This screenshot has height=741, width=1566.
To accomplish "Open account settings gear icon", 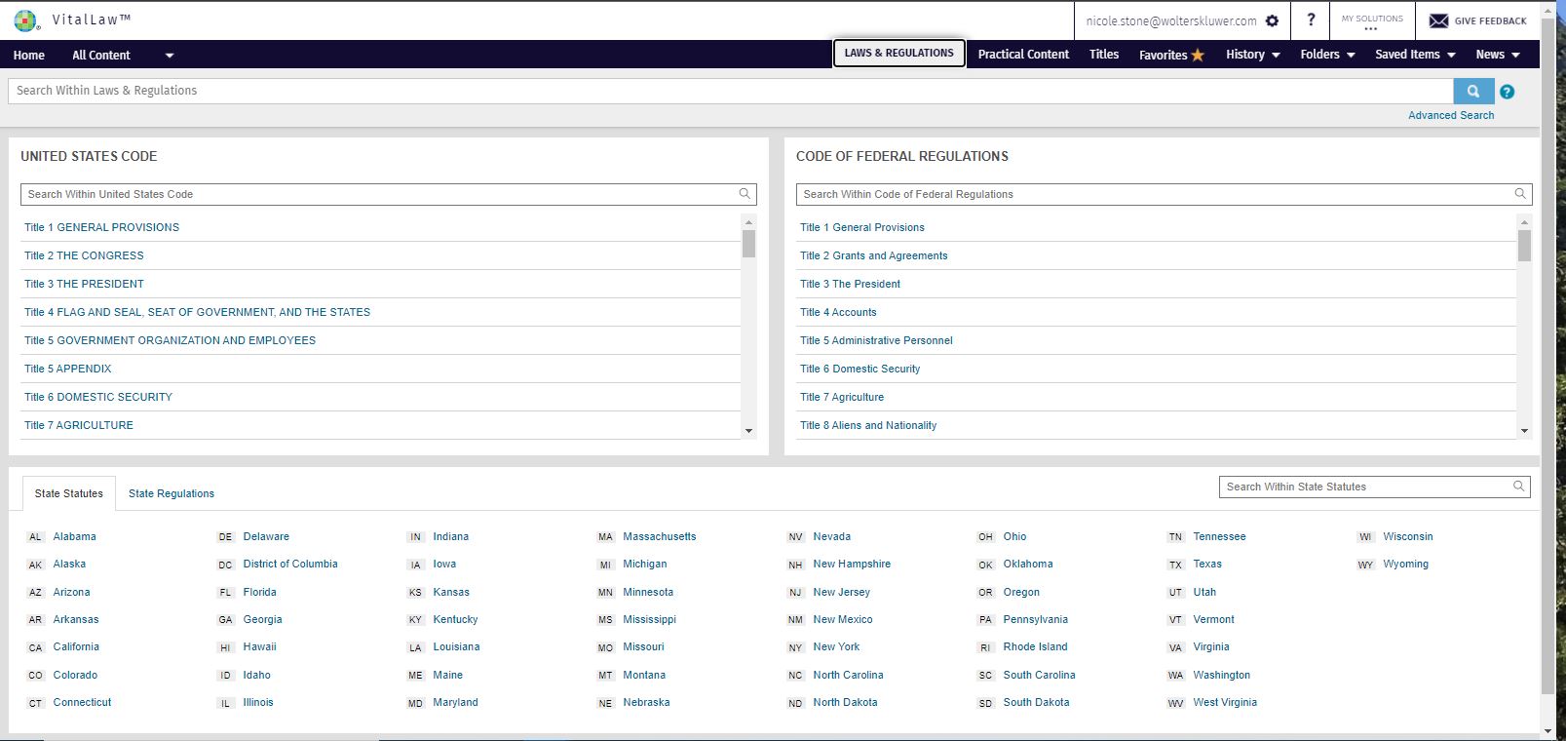I will tap(1272, 20).
